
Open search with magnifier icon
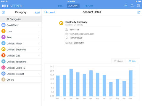[132, 6]
